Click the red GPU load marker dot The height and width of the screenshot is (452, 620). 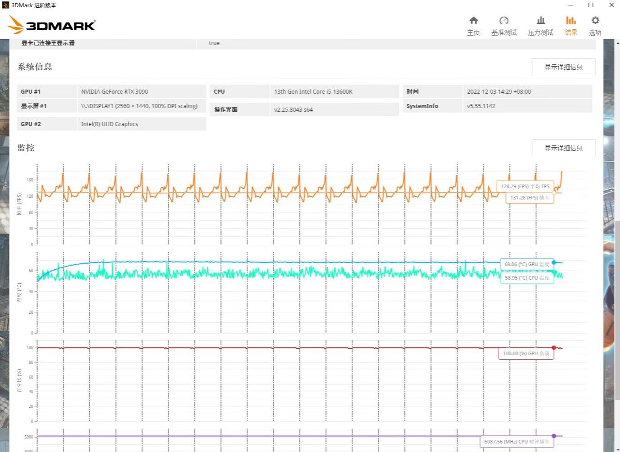554,348
